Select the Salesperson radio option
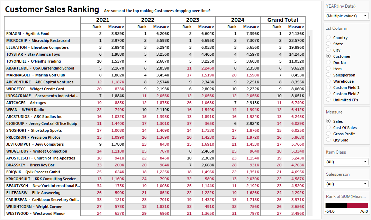Viewport: 371px width, 220px height. [x=328, y=75]
